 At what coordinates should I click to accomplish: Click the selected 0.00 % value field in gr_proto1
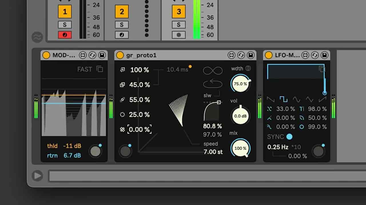140,130
